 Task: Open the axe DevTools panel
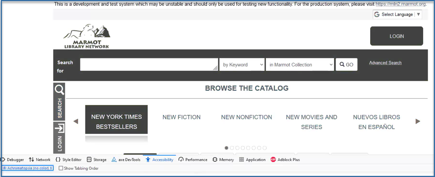126,159
